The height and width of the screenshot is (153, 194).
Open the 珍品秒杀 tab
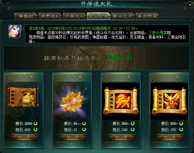(99, 16)
